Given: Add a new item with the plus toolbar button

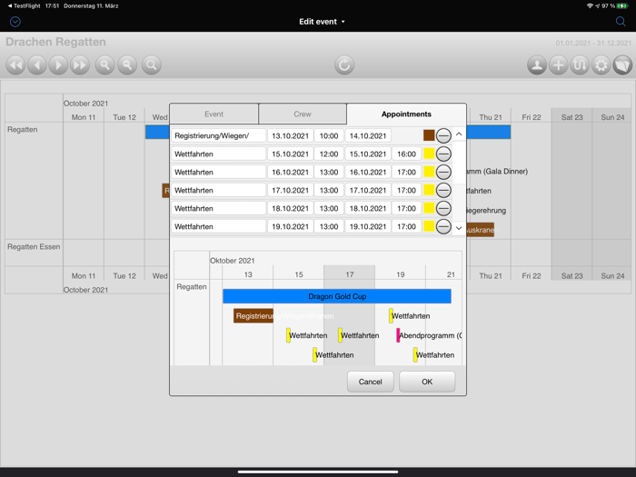Looking at the screenshot, I should pyautogui.click(x=559, y=65).
